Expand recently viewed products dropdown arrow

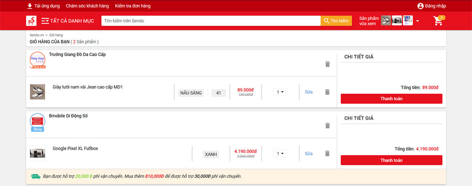(x=418, y=21)
